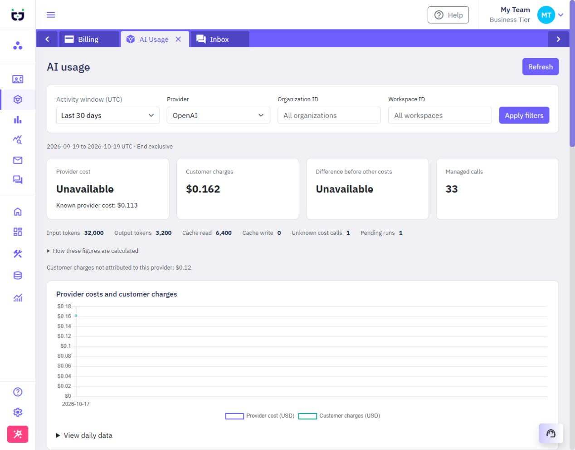Viewport: 575px width, 450px height.
Task: Open the contacts card sidebar icon
Action: click(x=18, y=79)
